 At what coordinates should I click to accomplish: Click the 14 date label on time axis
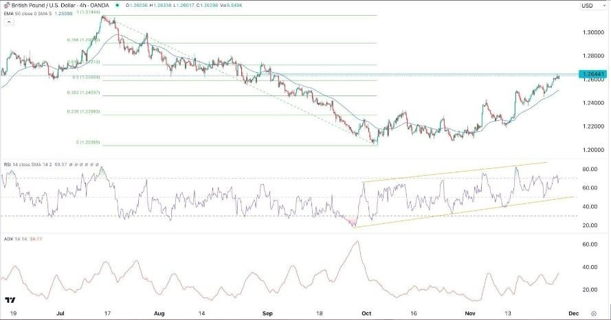pos(201,313)
